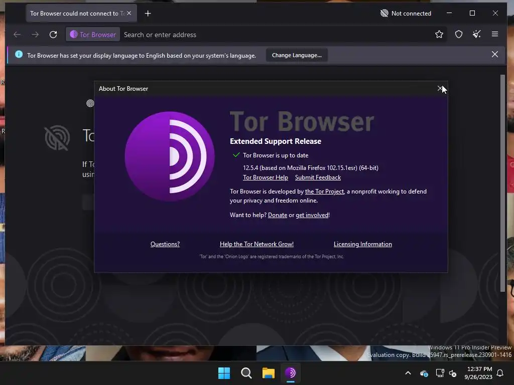The image size is (514, 385).
Task: Click the OneDrive cloud tray icon
Action: coord(424,373)
